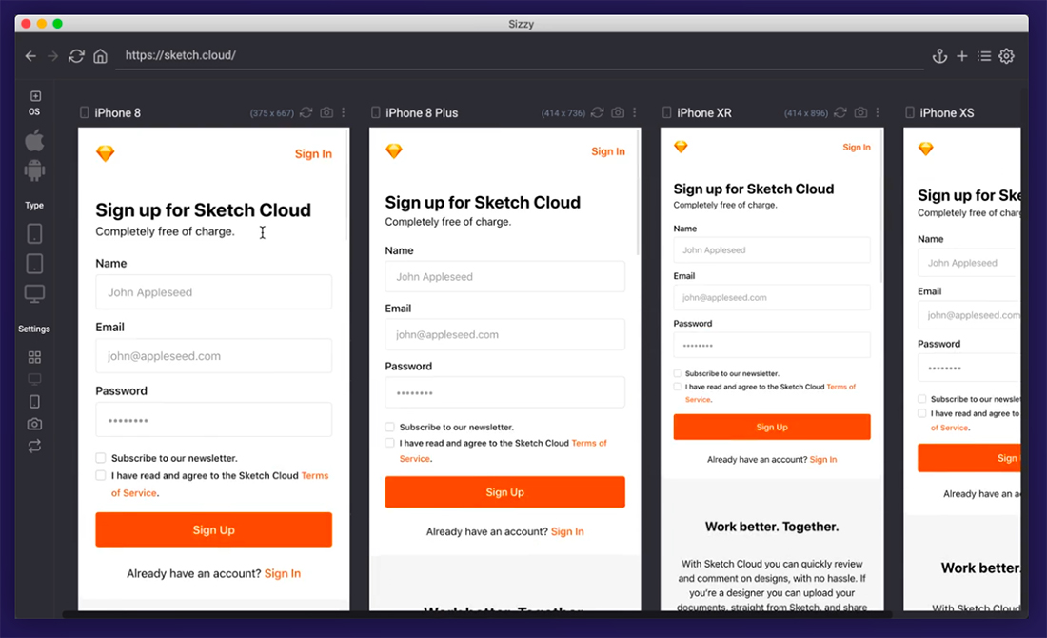The height and width of the screenshot is (638, 1047).
Task: Open Terms of Service link in iPhone 8
Action: coord(220,485)
